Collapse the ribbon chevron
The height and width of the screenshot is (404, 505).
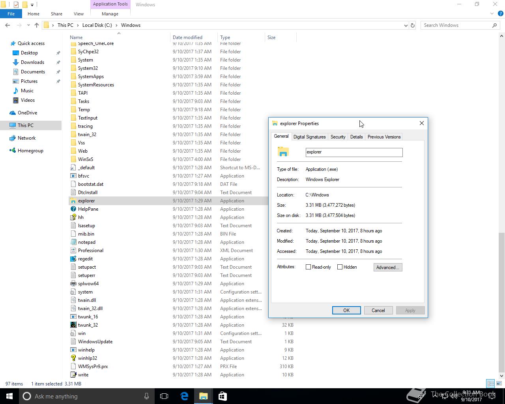pyautogui.click(x=492, y=14)
